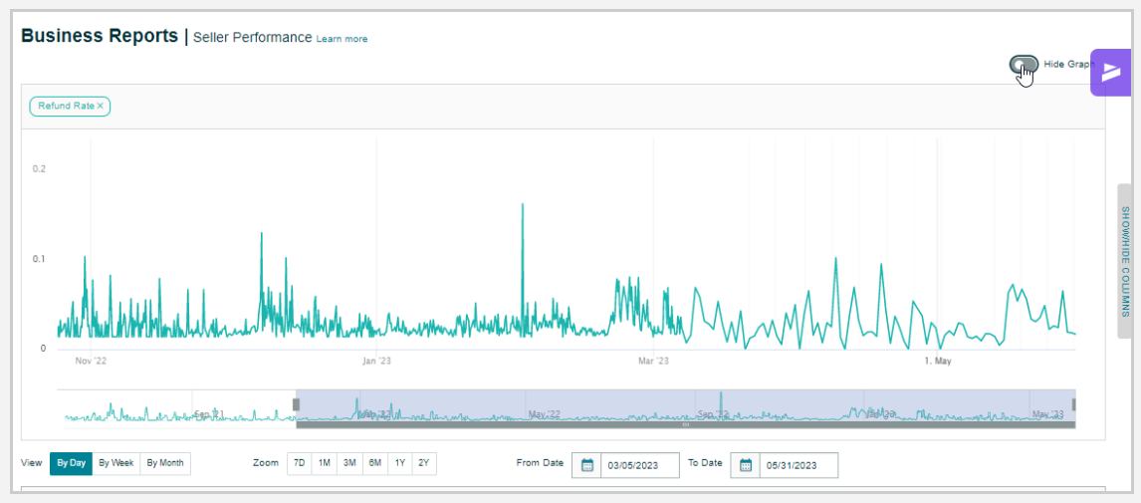1141x503 pixels.
Task: Click the Nov '22 axis label
Action: click(x=91, y=361)
